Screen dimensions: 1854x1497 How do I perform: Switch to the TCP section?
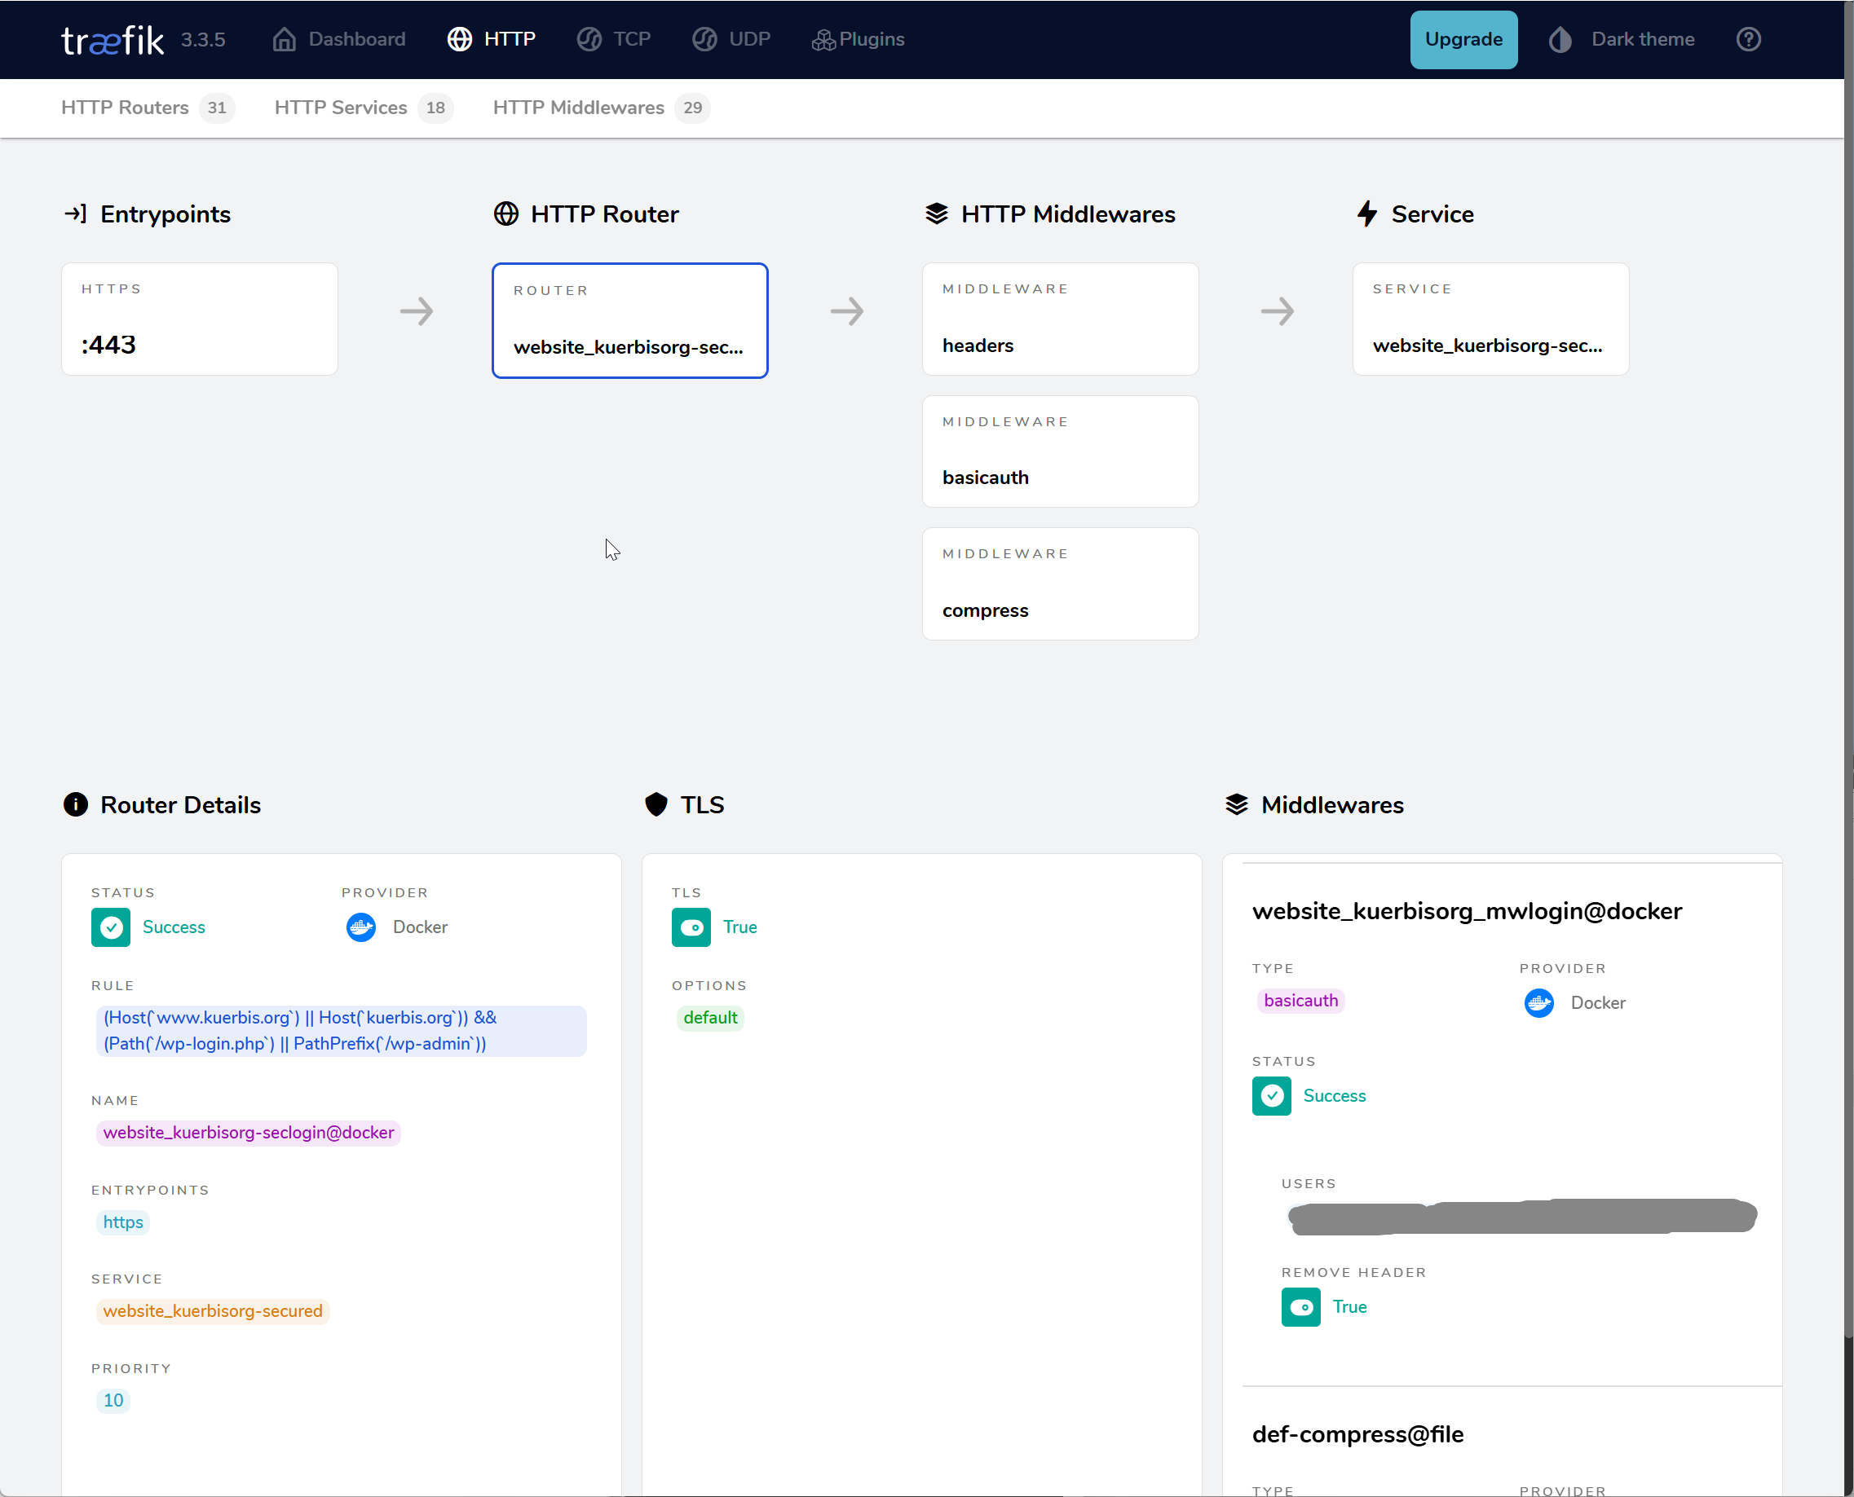[x=613, y=40]
